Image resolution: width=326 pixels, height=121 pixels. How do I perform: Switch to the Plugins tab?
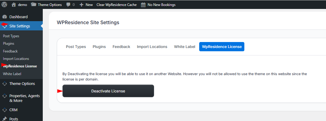pyautogui.click(x=99, y=47)
